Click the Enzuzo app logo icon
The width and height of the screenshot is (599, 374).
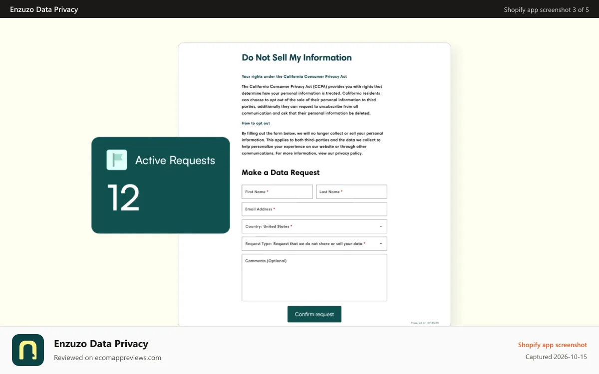coord(28,350)
